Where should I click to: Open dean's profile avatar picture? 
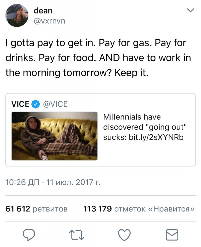[x=17, y=15]
